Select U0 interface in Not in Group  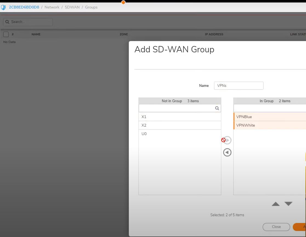pos(180,134)
